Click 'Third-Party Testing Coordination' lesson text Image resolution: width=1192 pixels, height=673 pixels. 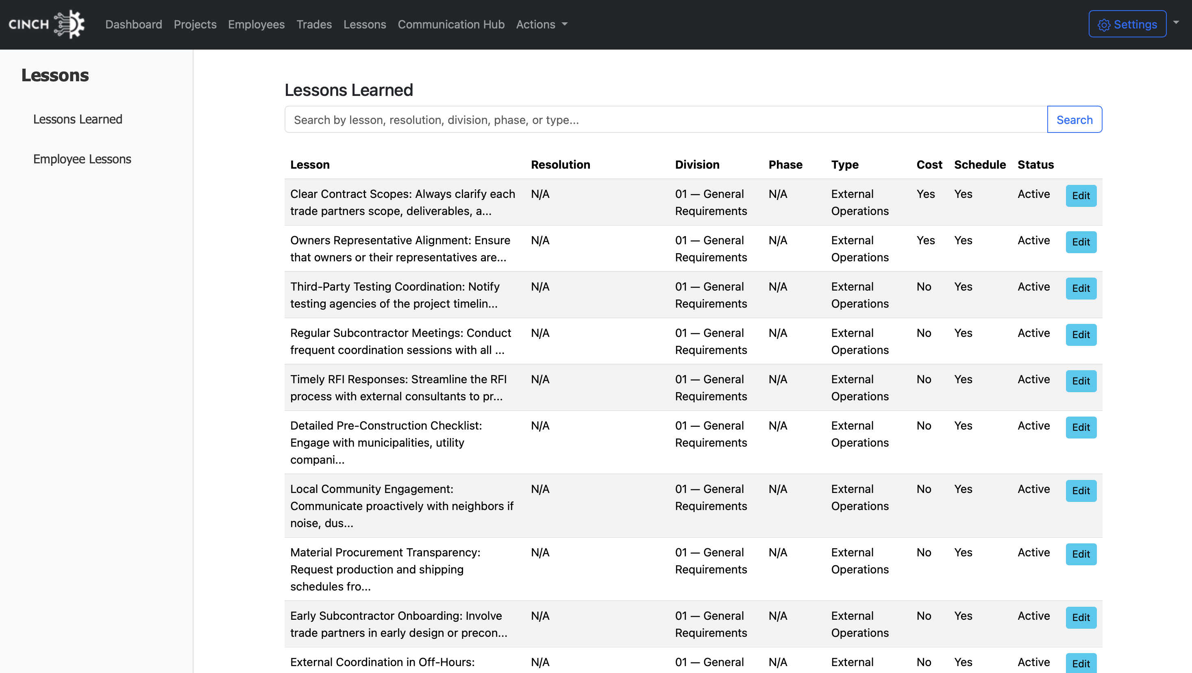[x=395, y=295]
